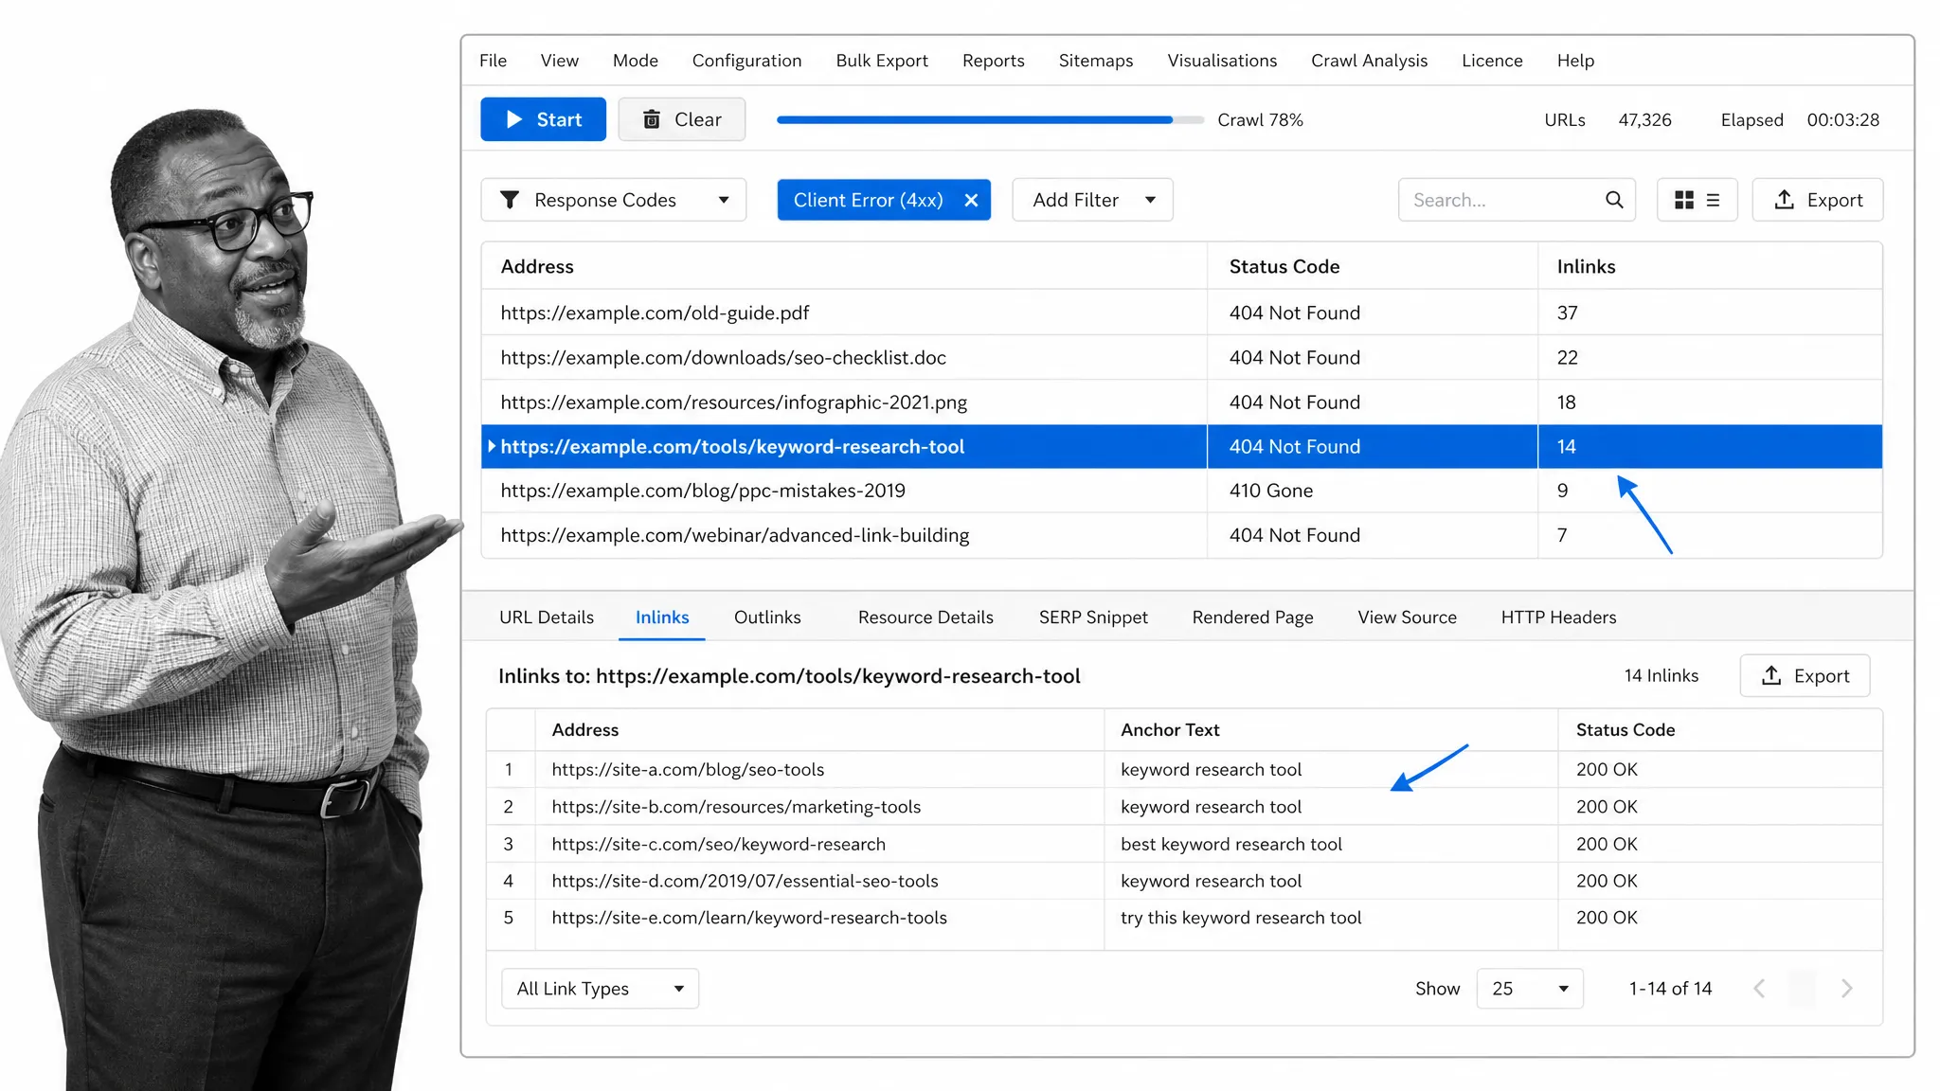Screen dimensions: 1940x1091
Task: Open the Visualisations menu
Action: pyautogui.click(x=1222, y=61)
